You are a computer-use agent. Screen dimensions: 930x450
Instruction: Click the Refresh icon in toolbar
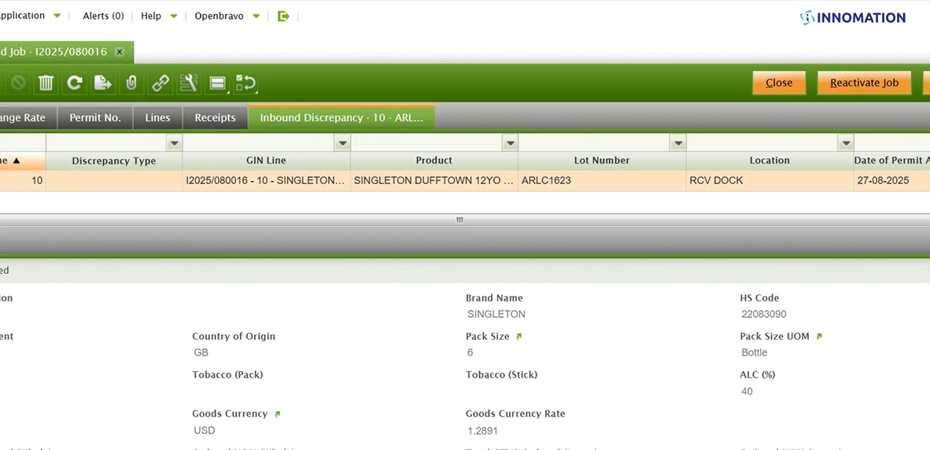tap(75, 83)
